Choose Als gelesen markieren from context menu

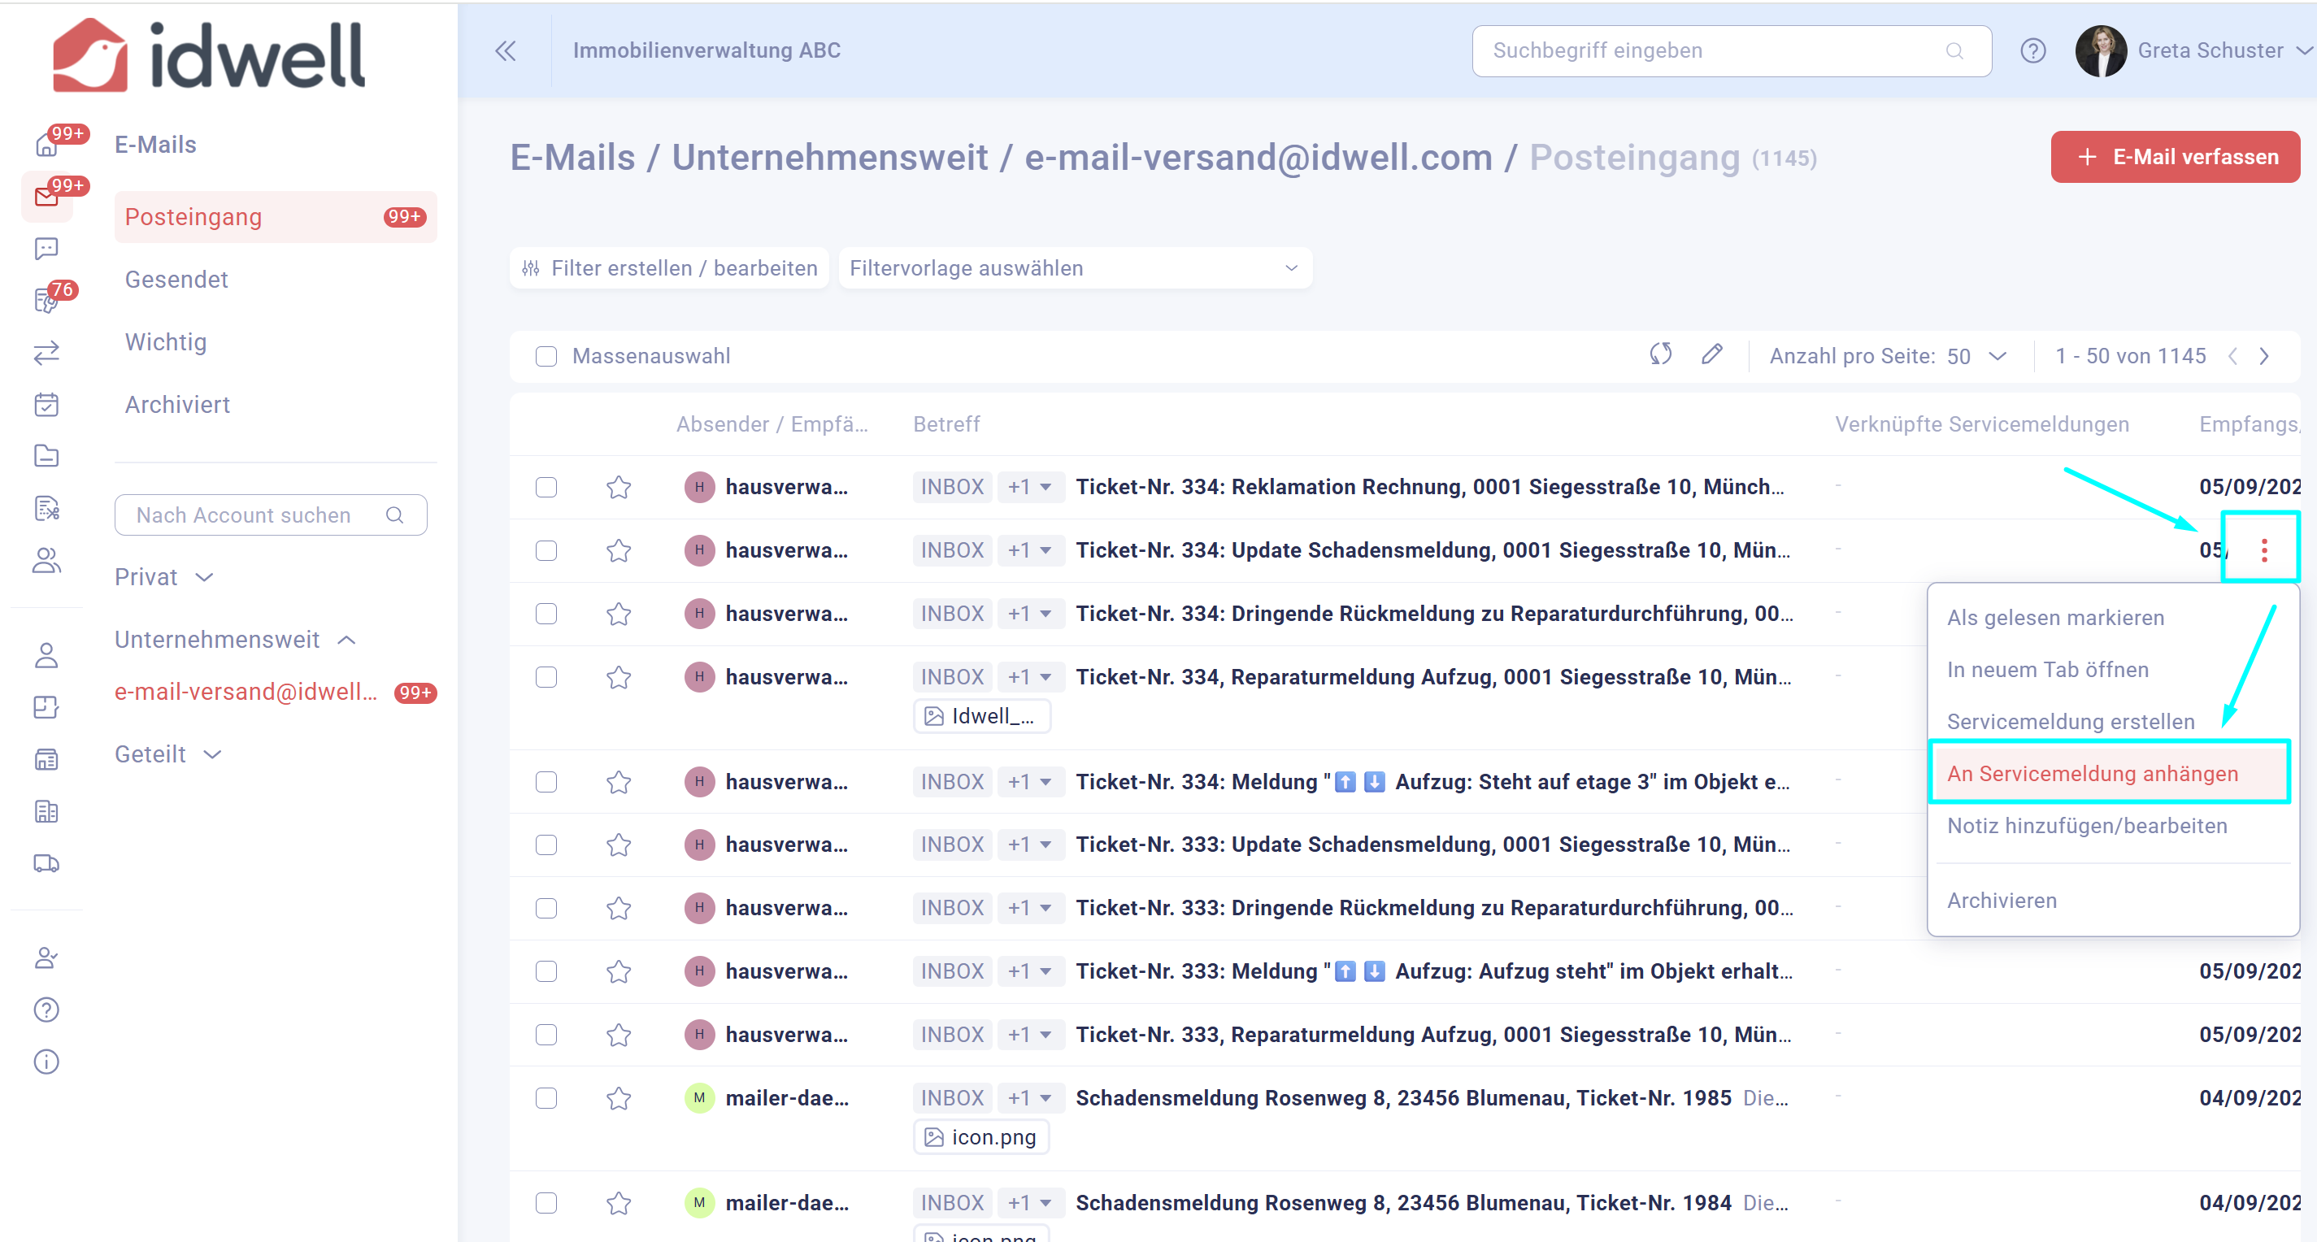click(x=2055, y=618)
